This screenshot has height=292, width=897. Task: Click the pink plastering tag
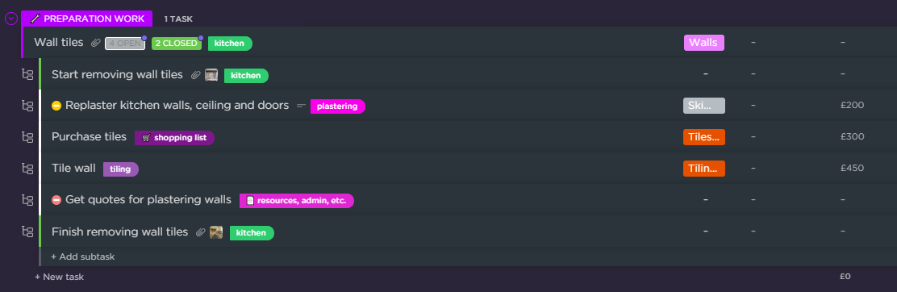(x=337, y=106)
